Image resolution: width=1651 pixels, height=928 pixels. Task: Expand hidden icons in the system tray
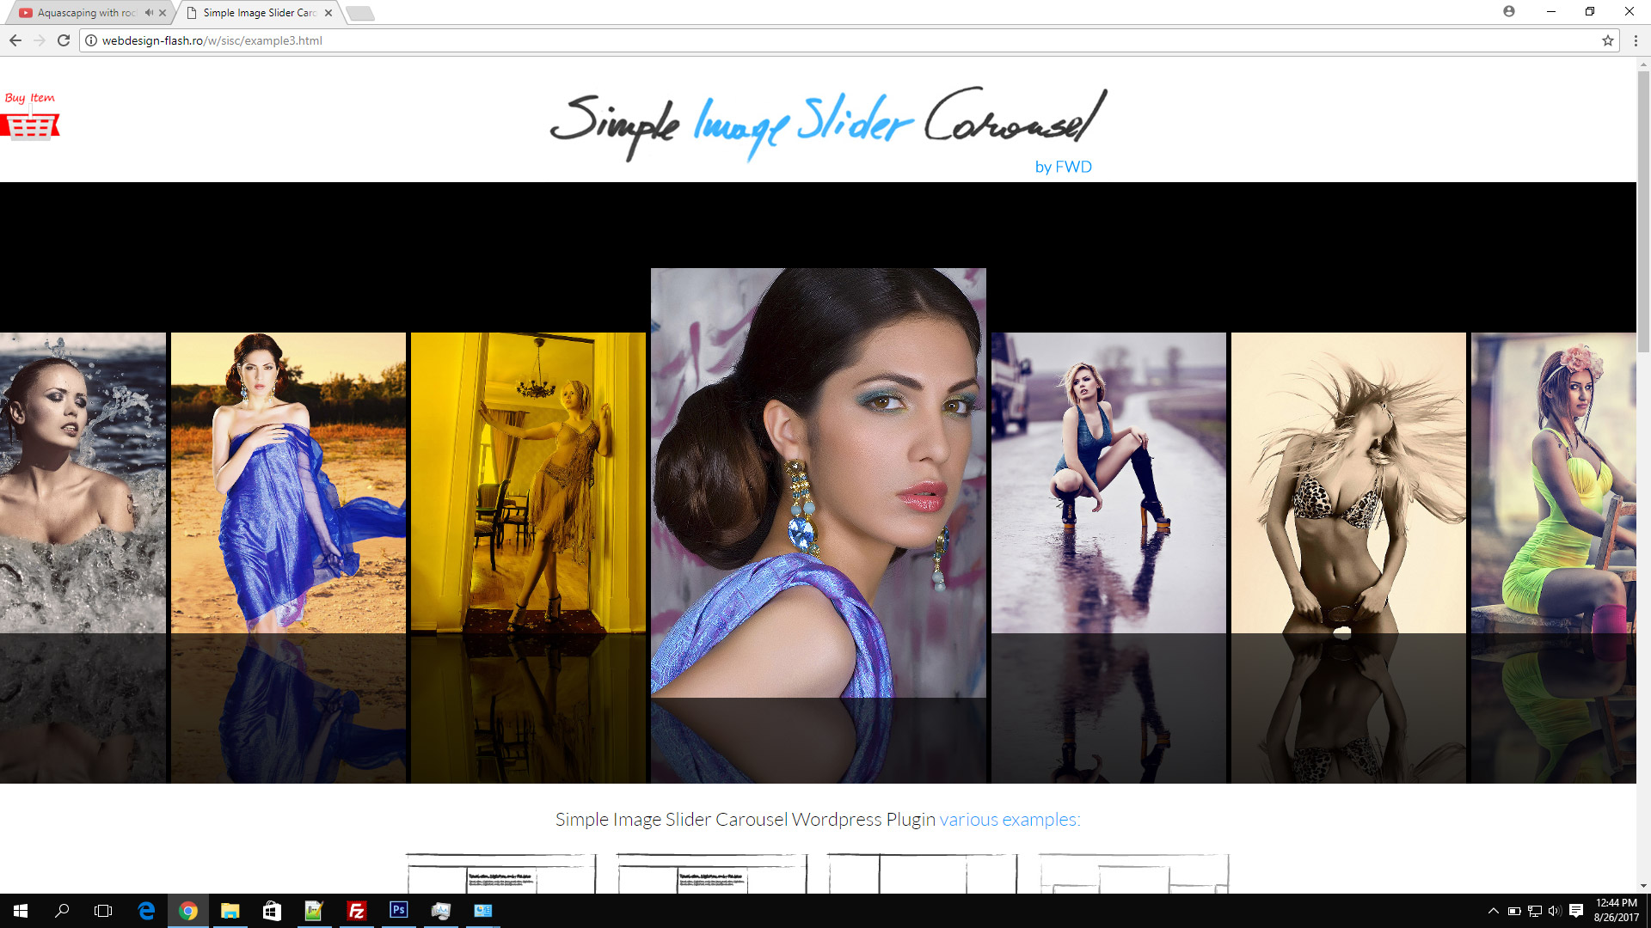(x=1493, y=912)
